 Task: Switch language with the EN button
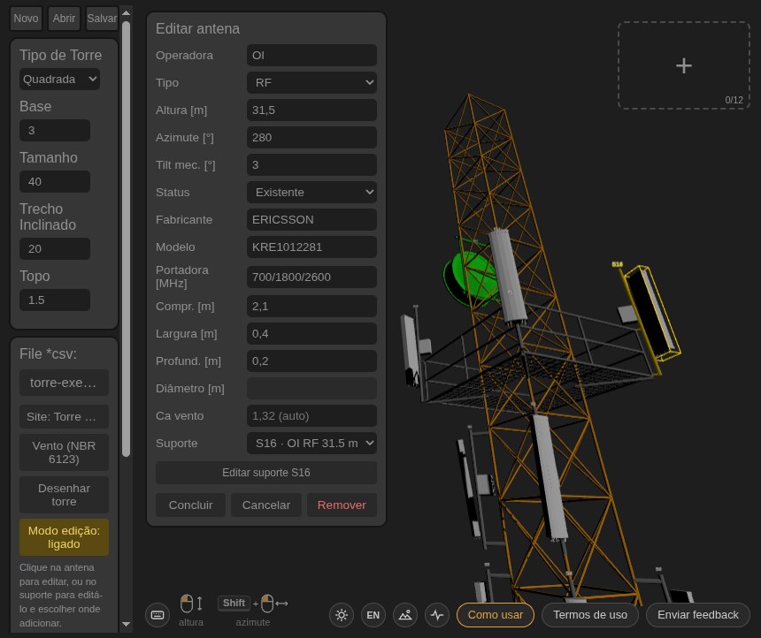pyautogui.click(x=373, y=615)
